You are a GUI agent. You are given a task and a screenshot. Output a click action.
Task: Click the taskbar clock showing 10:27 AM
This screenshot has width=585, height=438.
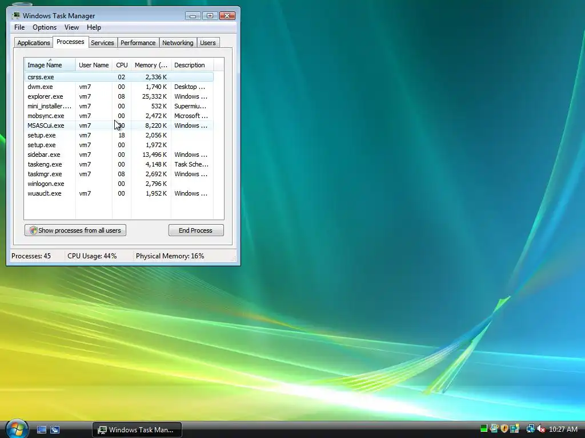click(563, 429)
